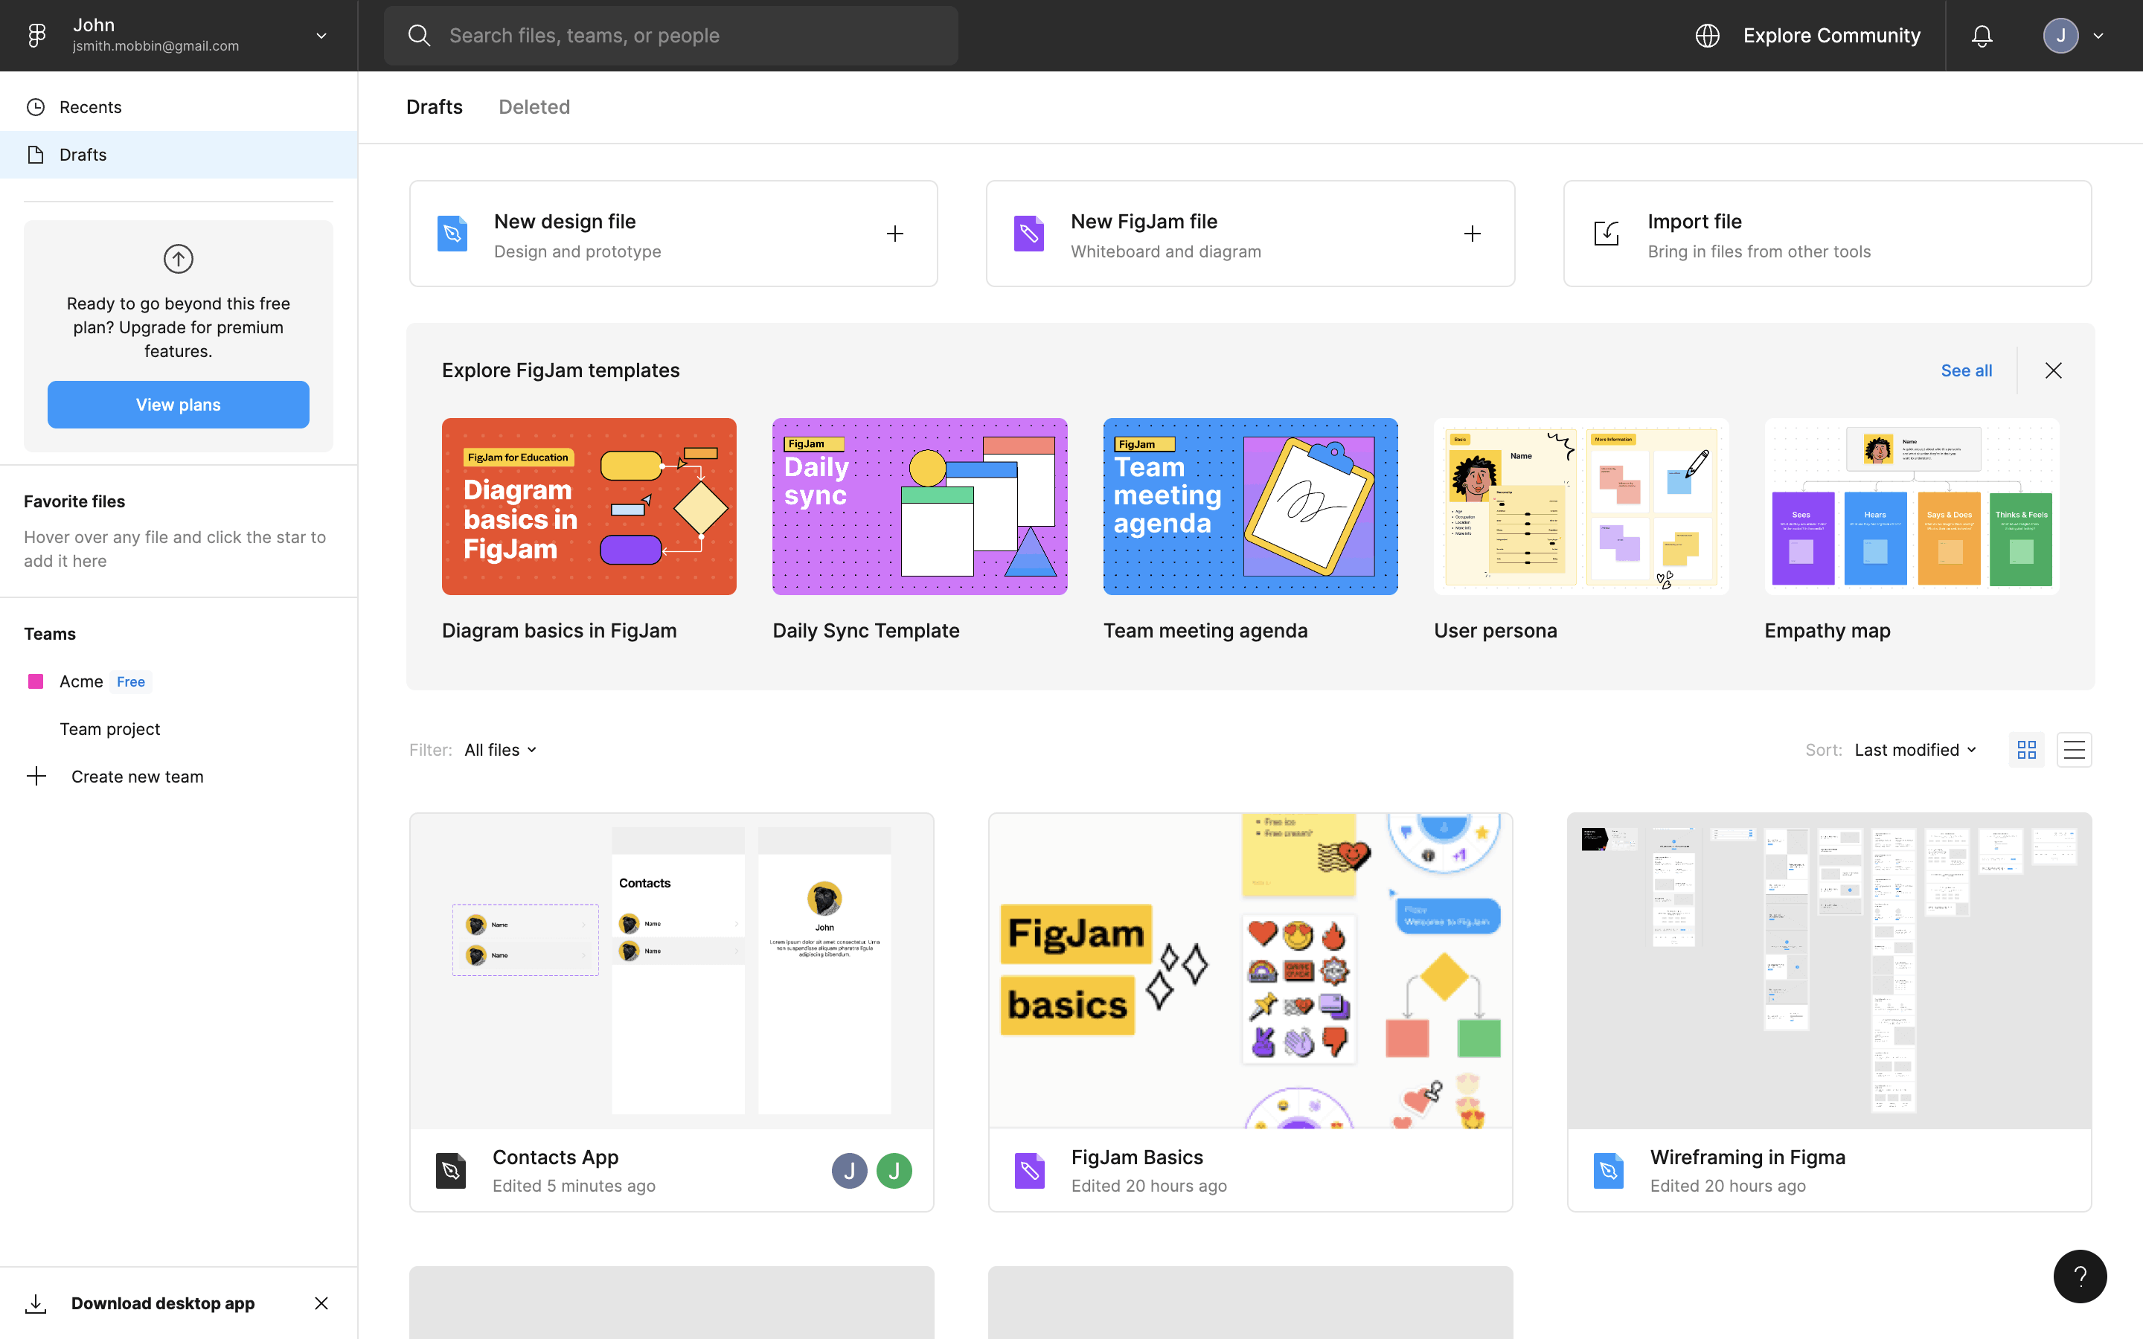Click the plus icon on New FigJam file
Image resolution: width=2143 pixels, height=1339 pixels.
1472,234
